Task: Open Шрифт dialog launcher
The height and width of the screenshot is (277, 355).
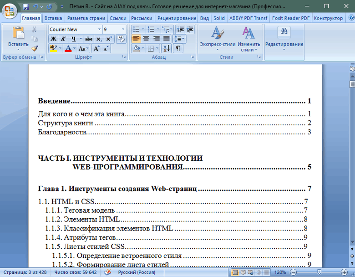Action: 124,56
